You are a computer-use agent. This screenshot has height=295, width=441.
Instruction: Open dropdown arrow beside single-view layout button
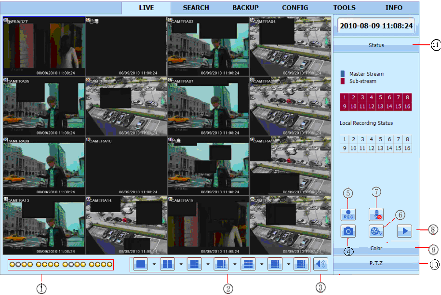pos(154,264)
